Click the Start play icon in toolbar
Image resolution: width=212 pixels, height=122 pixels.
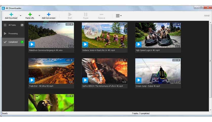pyautogui.click(x=70, y=14)
